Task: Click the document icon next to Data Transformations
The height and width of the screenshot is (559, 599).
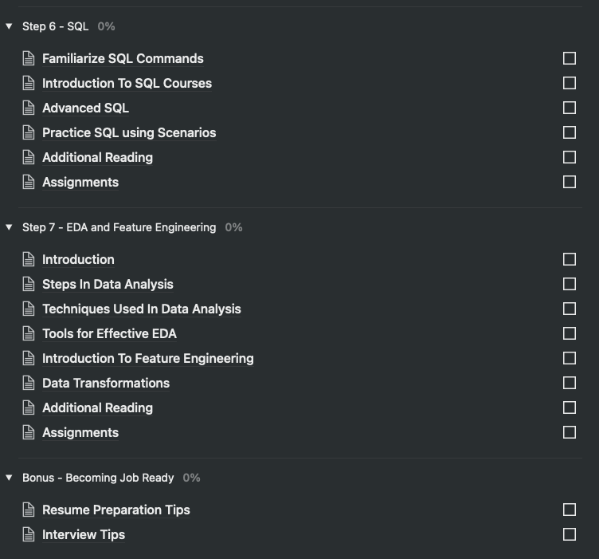Action: 29,383
